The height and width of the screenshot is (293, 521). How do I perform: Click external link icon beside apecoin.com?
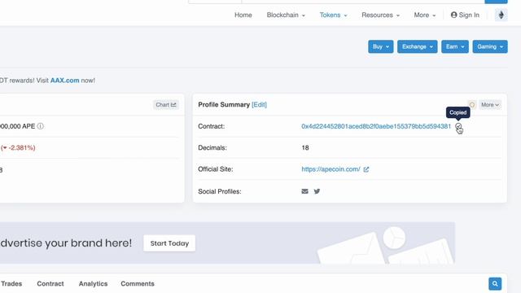366,169
